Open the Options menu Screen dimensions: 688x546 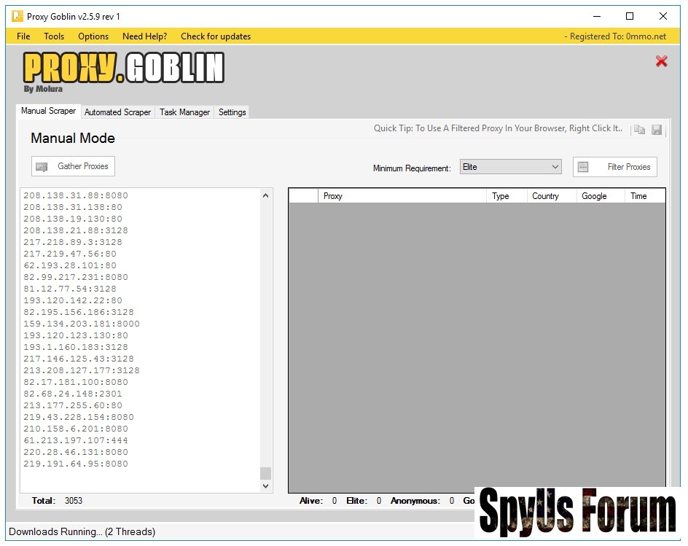(93, 36)
